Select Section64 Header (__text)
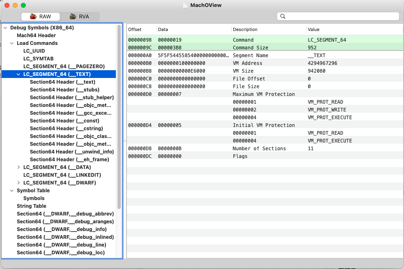Screen dimensions: 404x269 click(63, 82)
